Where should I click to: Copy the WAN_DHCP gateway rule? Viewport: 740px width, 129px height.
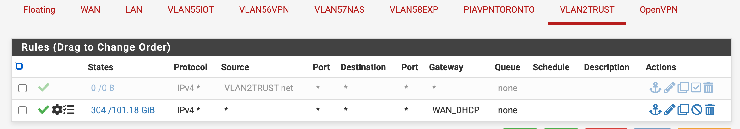683,110
